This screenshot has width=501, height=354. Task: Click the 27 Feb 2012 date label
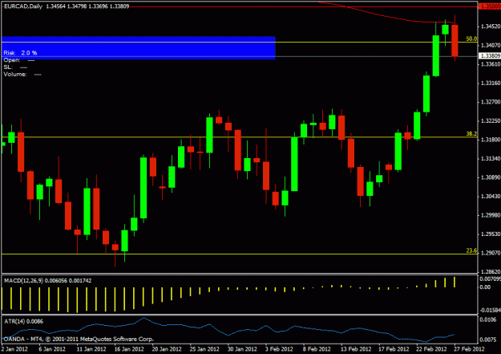pos(469,349)
